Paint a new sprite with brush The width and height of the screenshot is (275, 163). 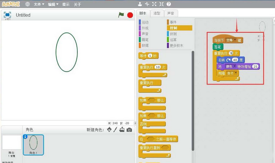point(115,129)
